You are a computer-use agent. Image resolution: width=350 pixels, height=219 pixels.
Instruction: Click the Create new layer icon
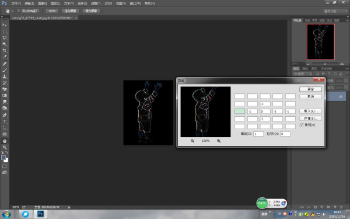[x=335, y=207]
